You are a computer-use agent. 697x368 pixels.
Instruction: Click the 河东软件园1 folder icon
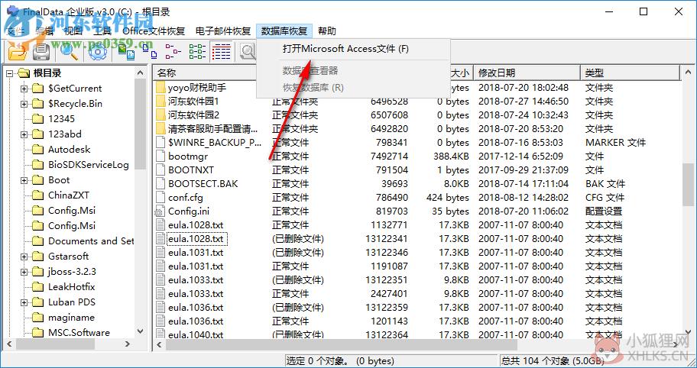[161, 102]
